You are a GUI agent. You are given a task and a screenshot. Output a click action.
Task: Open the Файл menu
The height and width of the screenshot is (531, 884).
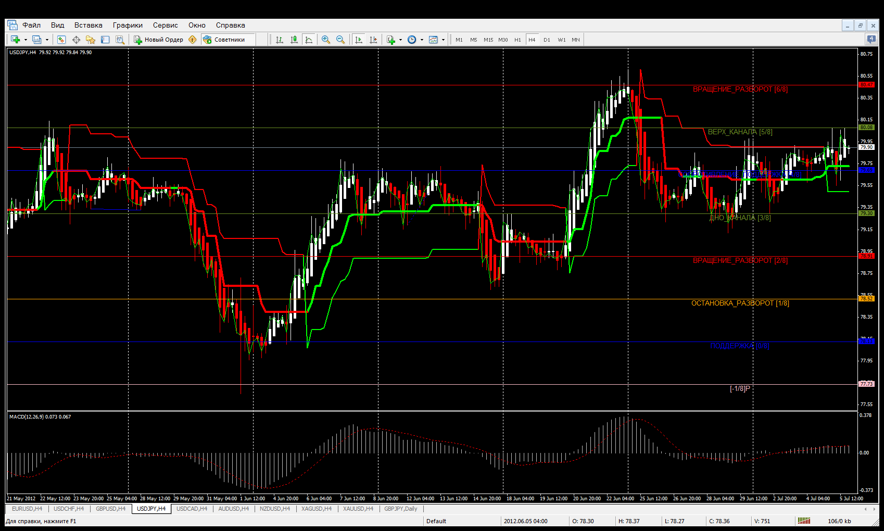tap(31, 25)
